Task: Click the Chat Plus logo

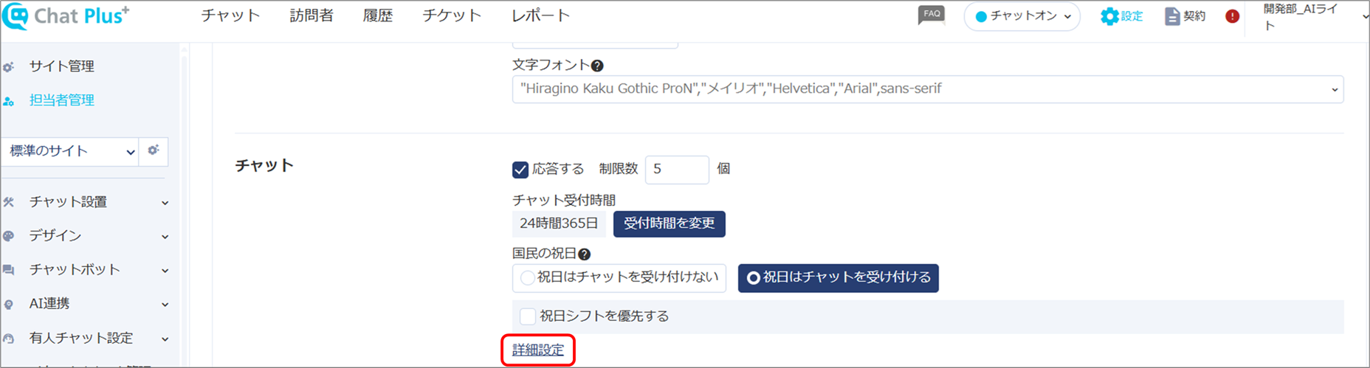Action: click(66, 15)
